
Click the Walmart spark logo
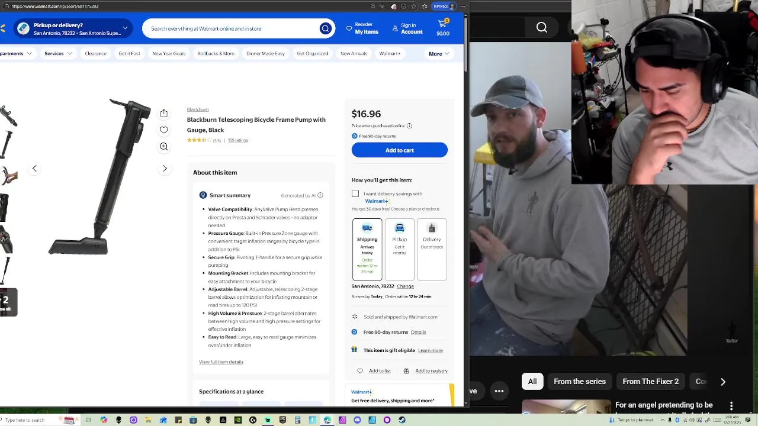tap(3, 28)
